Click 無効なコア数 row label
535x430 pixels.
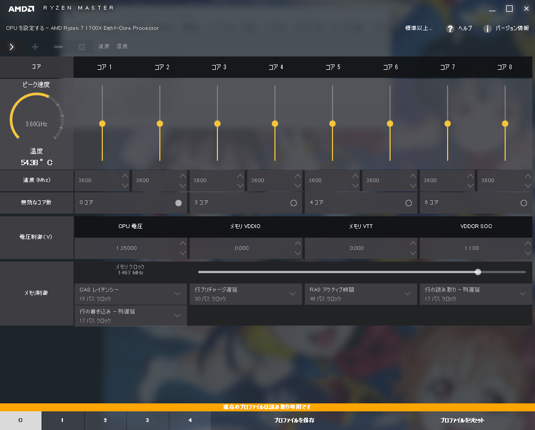coord(36,202)
